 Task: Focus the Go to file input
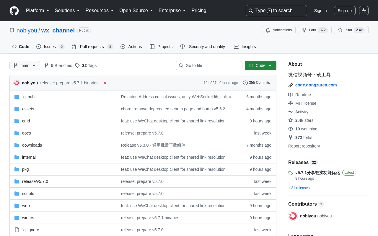tap(209, 65)
